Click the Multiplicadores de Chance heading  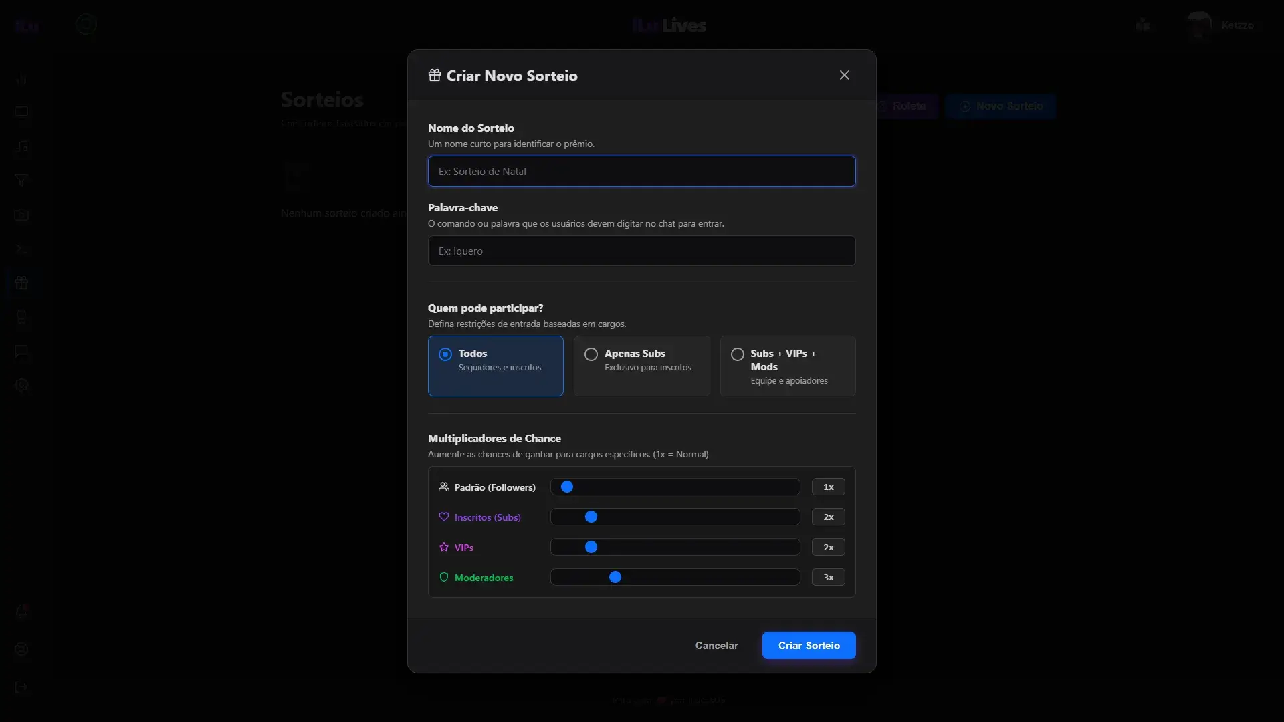494,438
